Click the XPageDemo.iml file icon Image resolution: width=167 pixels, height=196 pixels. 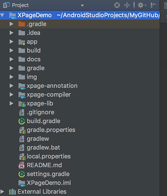click(22, 183)
